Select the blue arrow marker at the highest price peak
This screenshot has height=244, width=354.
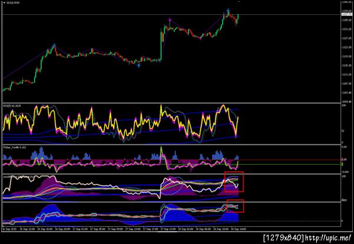tap(228, 11)
